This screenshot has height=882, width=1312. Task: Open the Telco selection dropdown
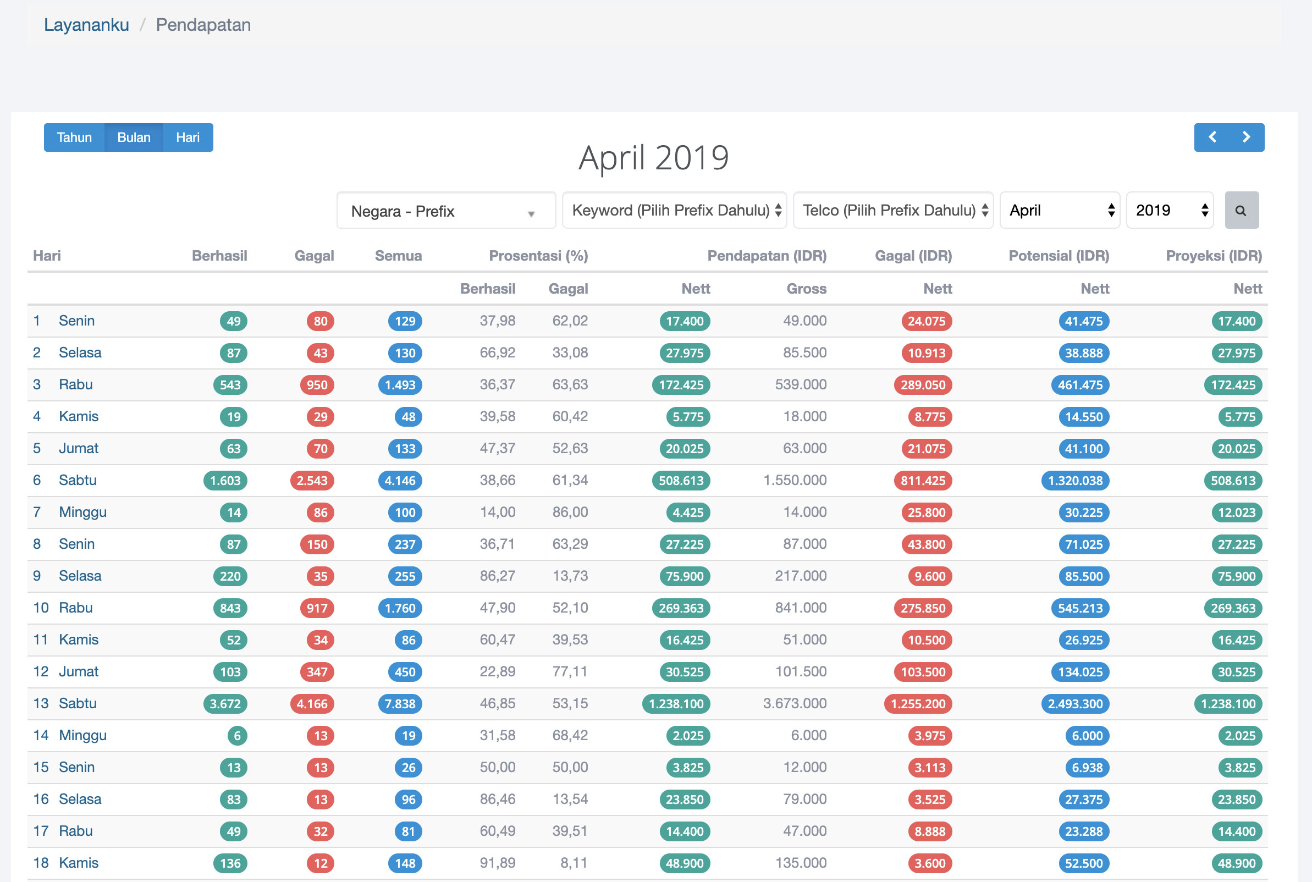(893, 211)
